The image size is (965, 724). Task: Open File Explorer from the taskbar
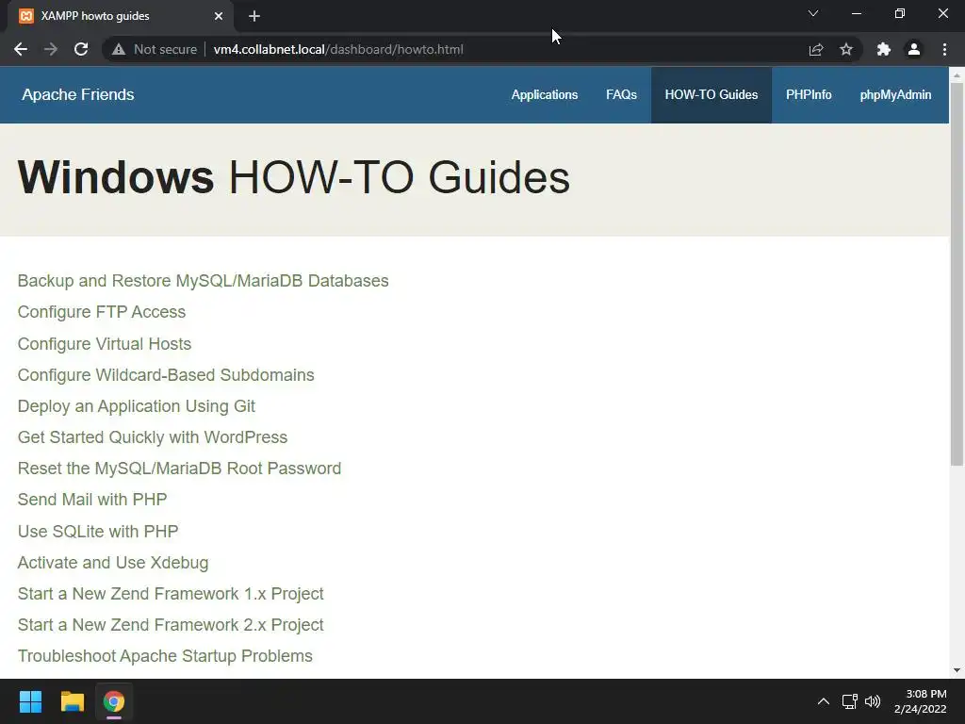point(72,701)
